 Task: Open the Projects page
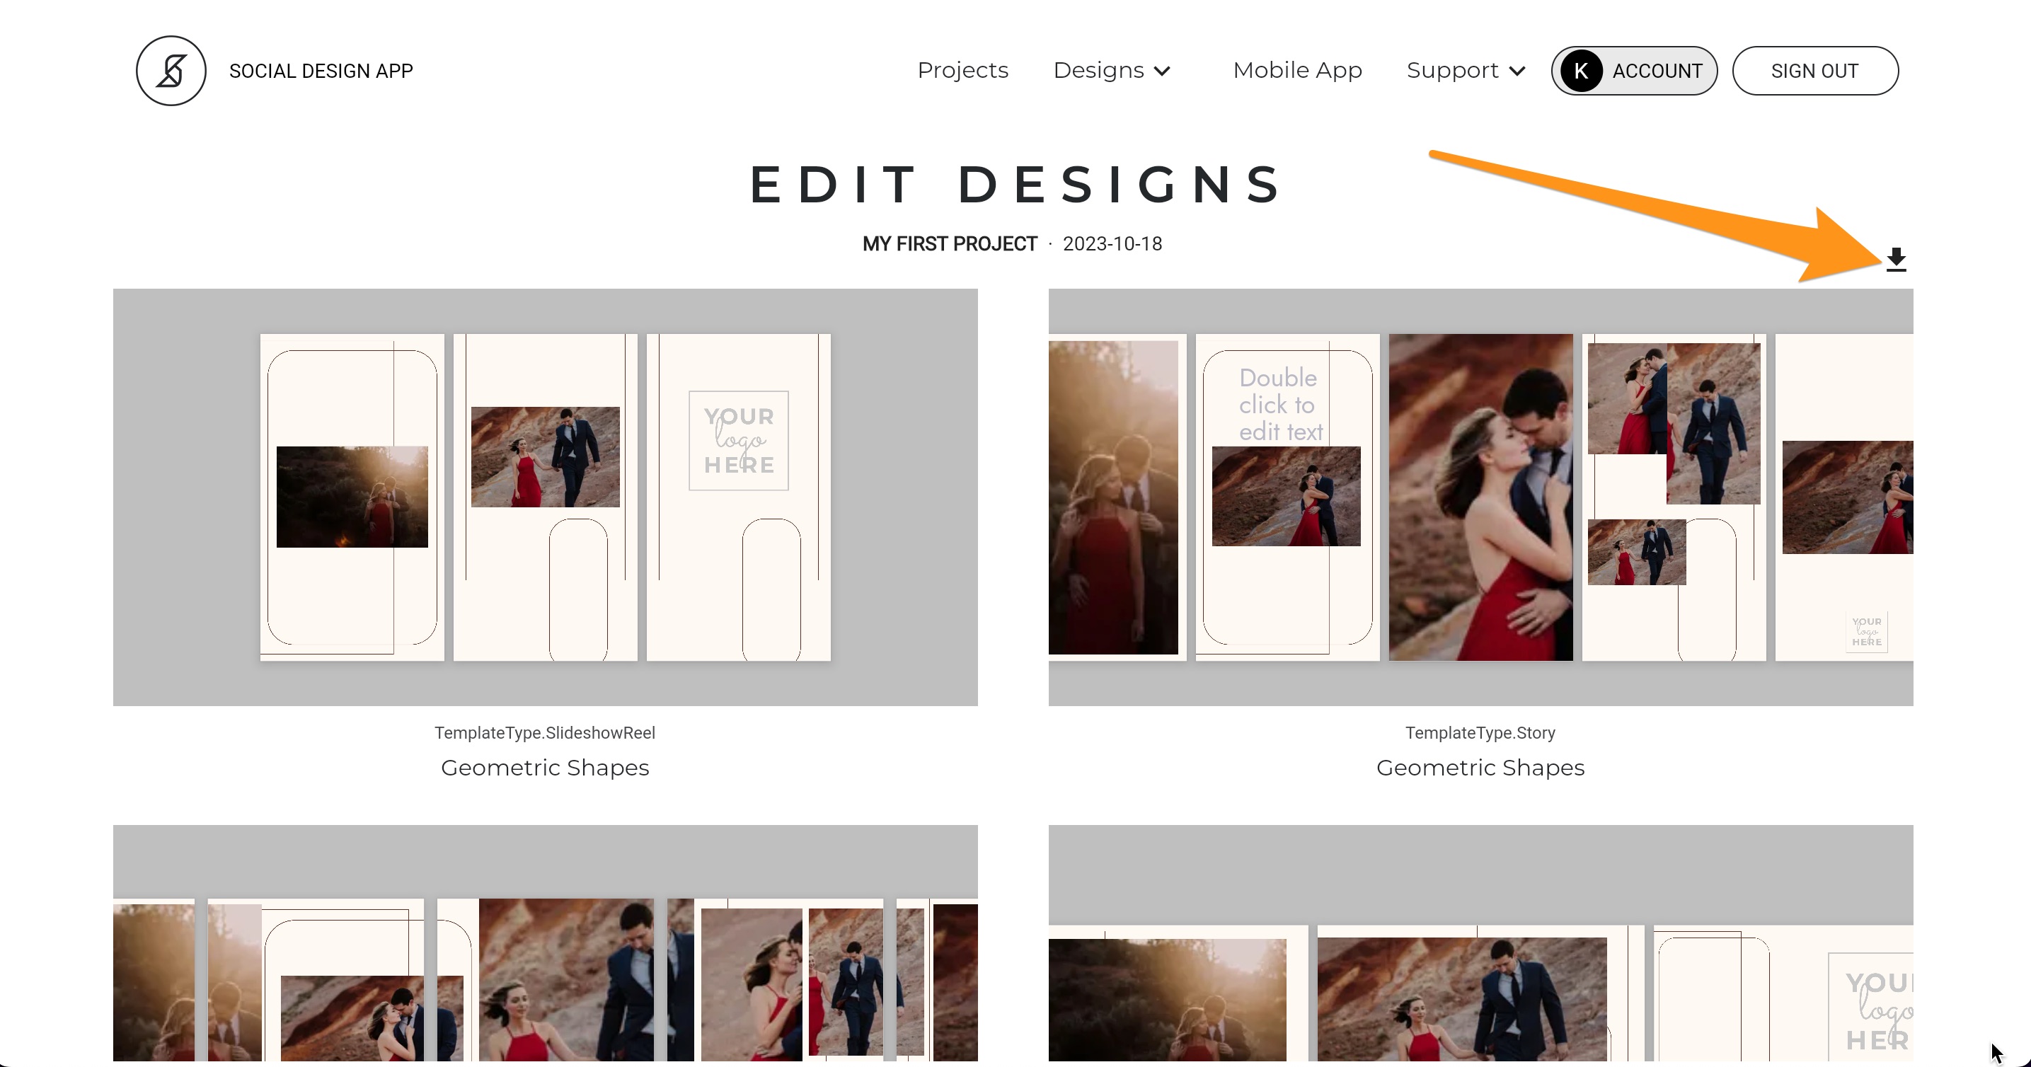coord(962,70)
